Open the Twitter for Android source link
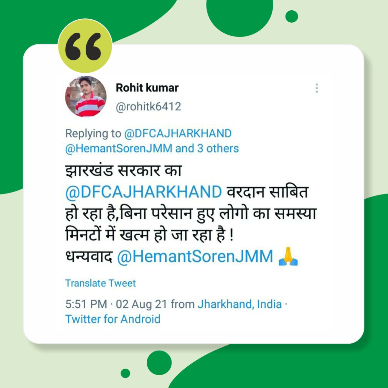The image size is (388, 388). 112,319
